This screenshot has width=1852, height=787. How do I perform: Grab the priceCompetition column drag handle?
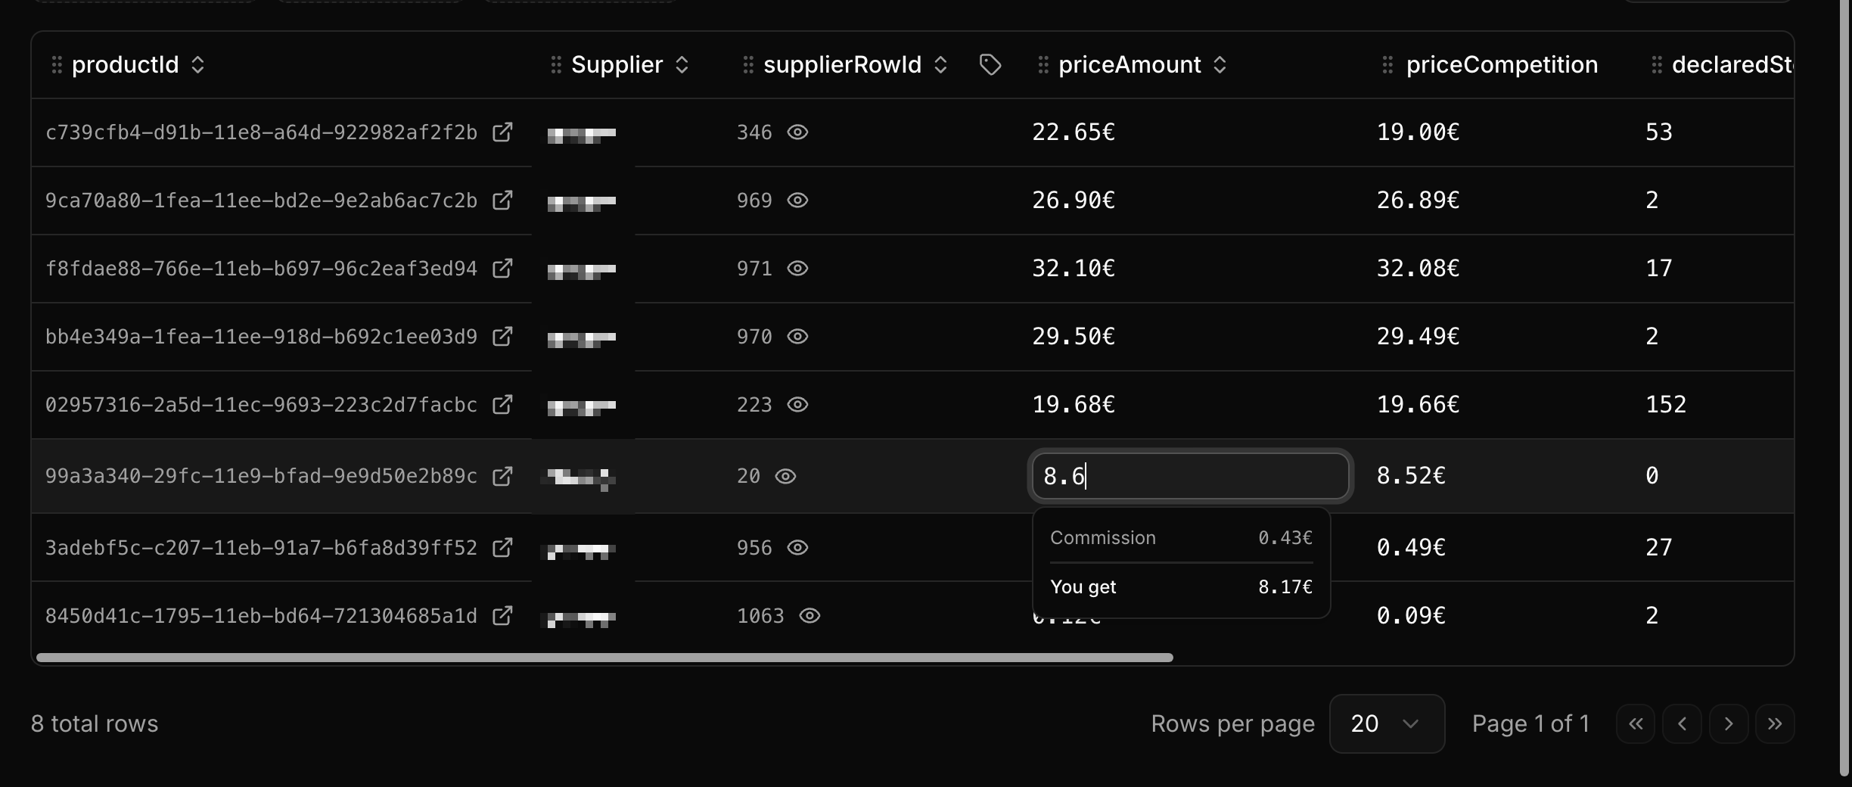(1387, 65)
